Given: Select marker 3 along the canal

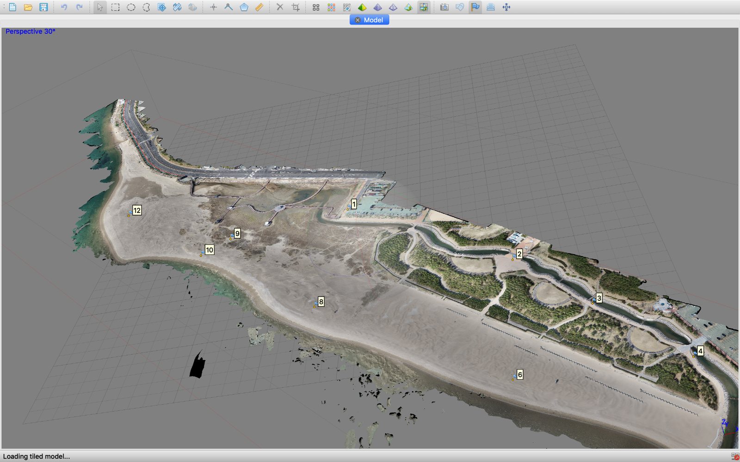Looking at the screenshot, I should (599, 298).
